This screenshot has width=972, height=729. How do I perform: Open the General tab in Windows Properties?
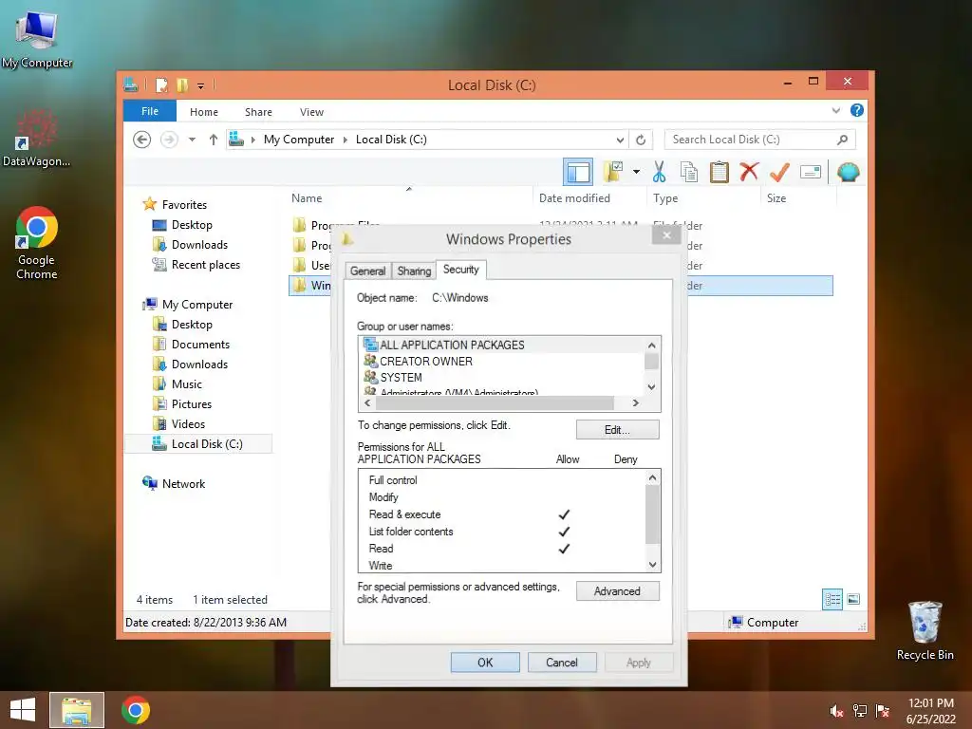click(367, 271)
